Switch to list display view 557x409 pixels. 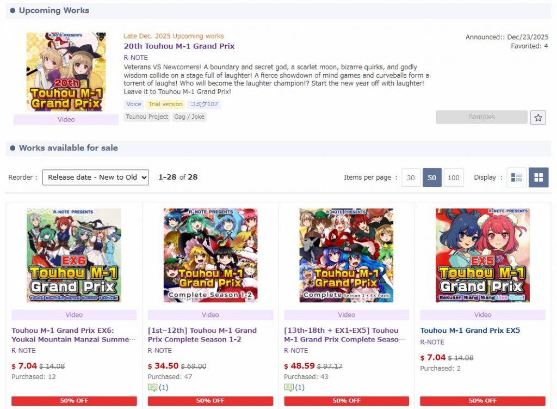coord(516,178)
